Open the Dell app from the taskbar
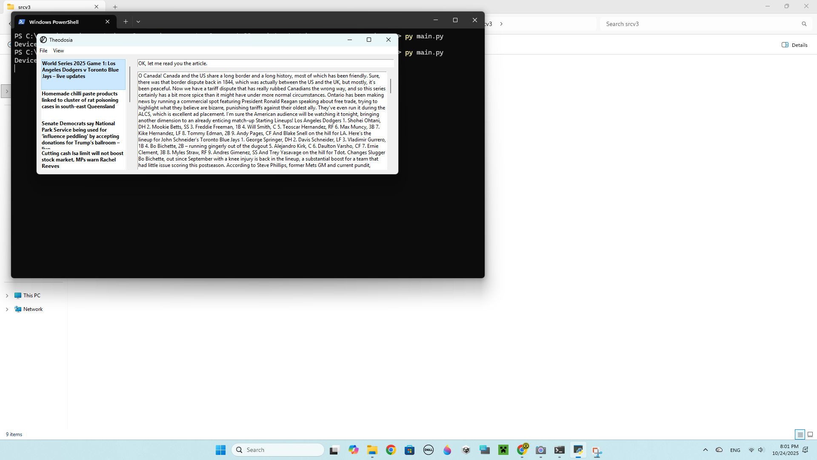Image resolution: width=817 pixels, height=460 pixels. [x=428, y=449]
